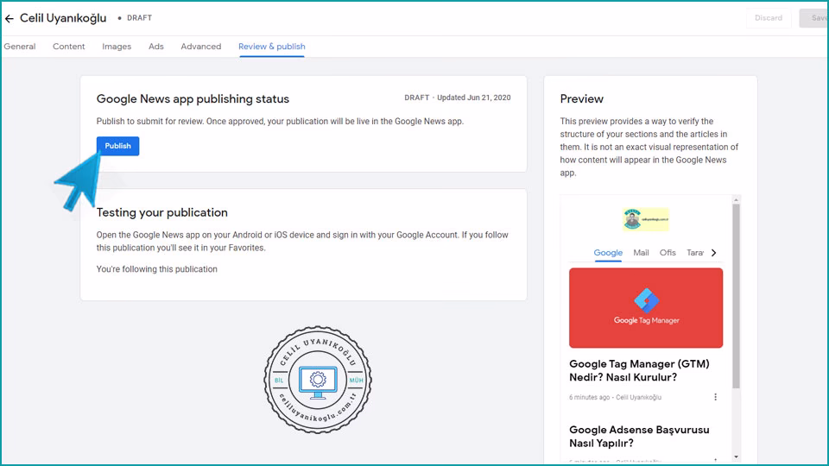Screen dimensions: 829x466
Task: Click the preview scrollbar down arrow
Action: point(736,457)
